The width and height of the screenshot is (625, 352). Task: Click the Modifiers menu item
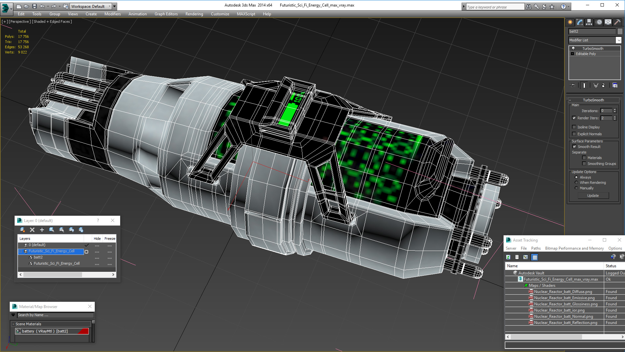112,14
